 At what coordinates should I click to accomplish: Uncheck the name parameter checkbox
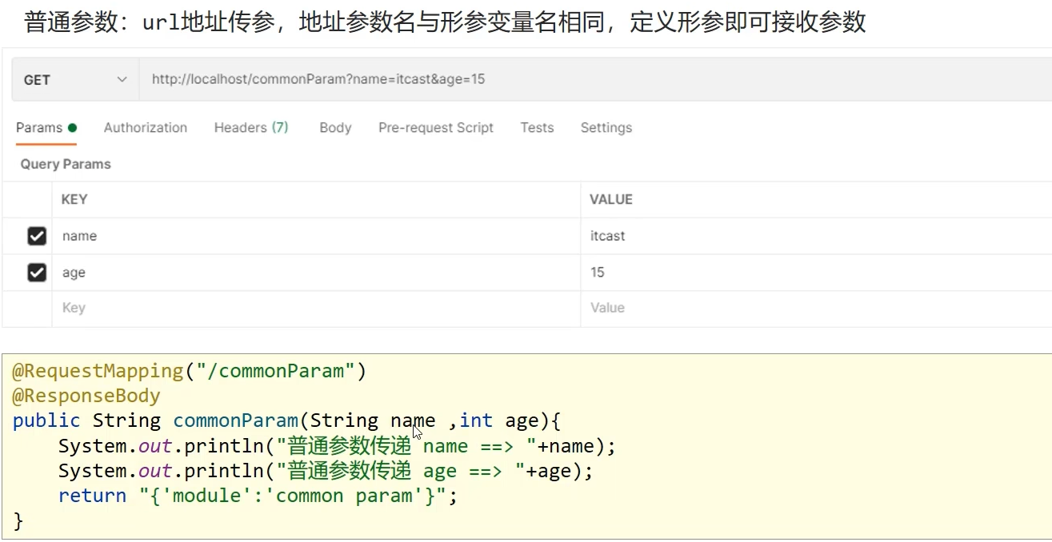37,236
